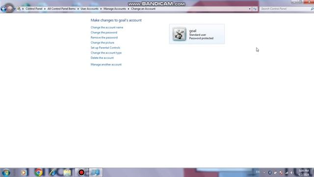
Task: Focus the Search Control Panel field
Action: pos(285,9)
